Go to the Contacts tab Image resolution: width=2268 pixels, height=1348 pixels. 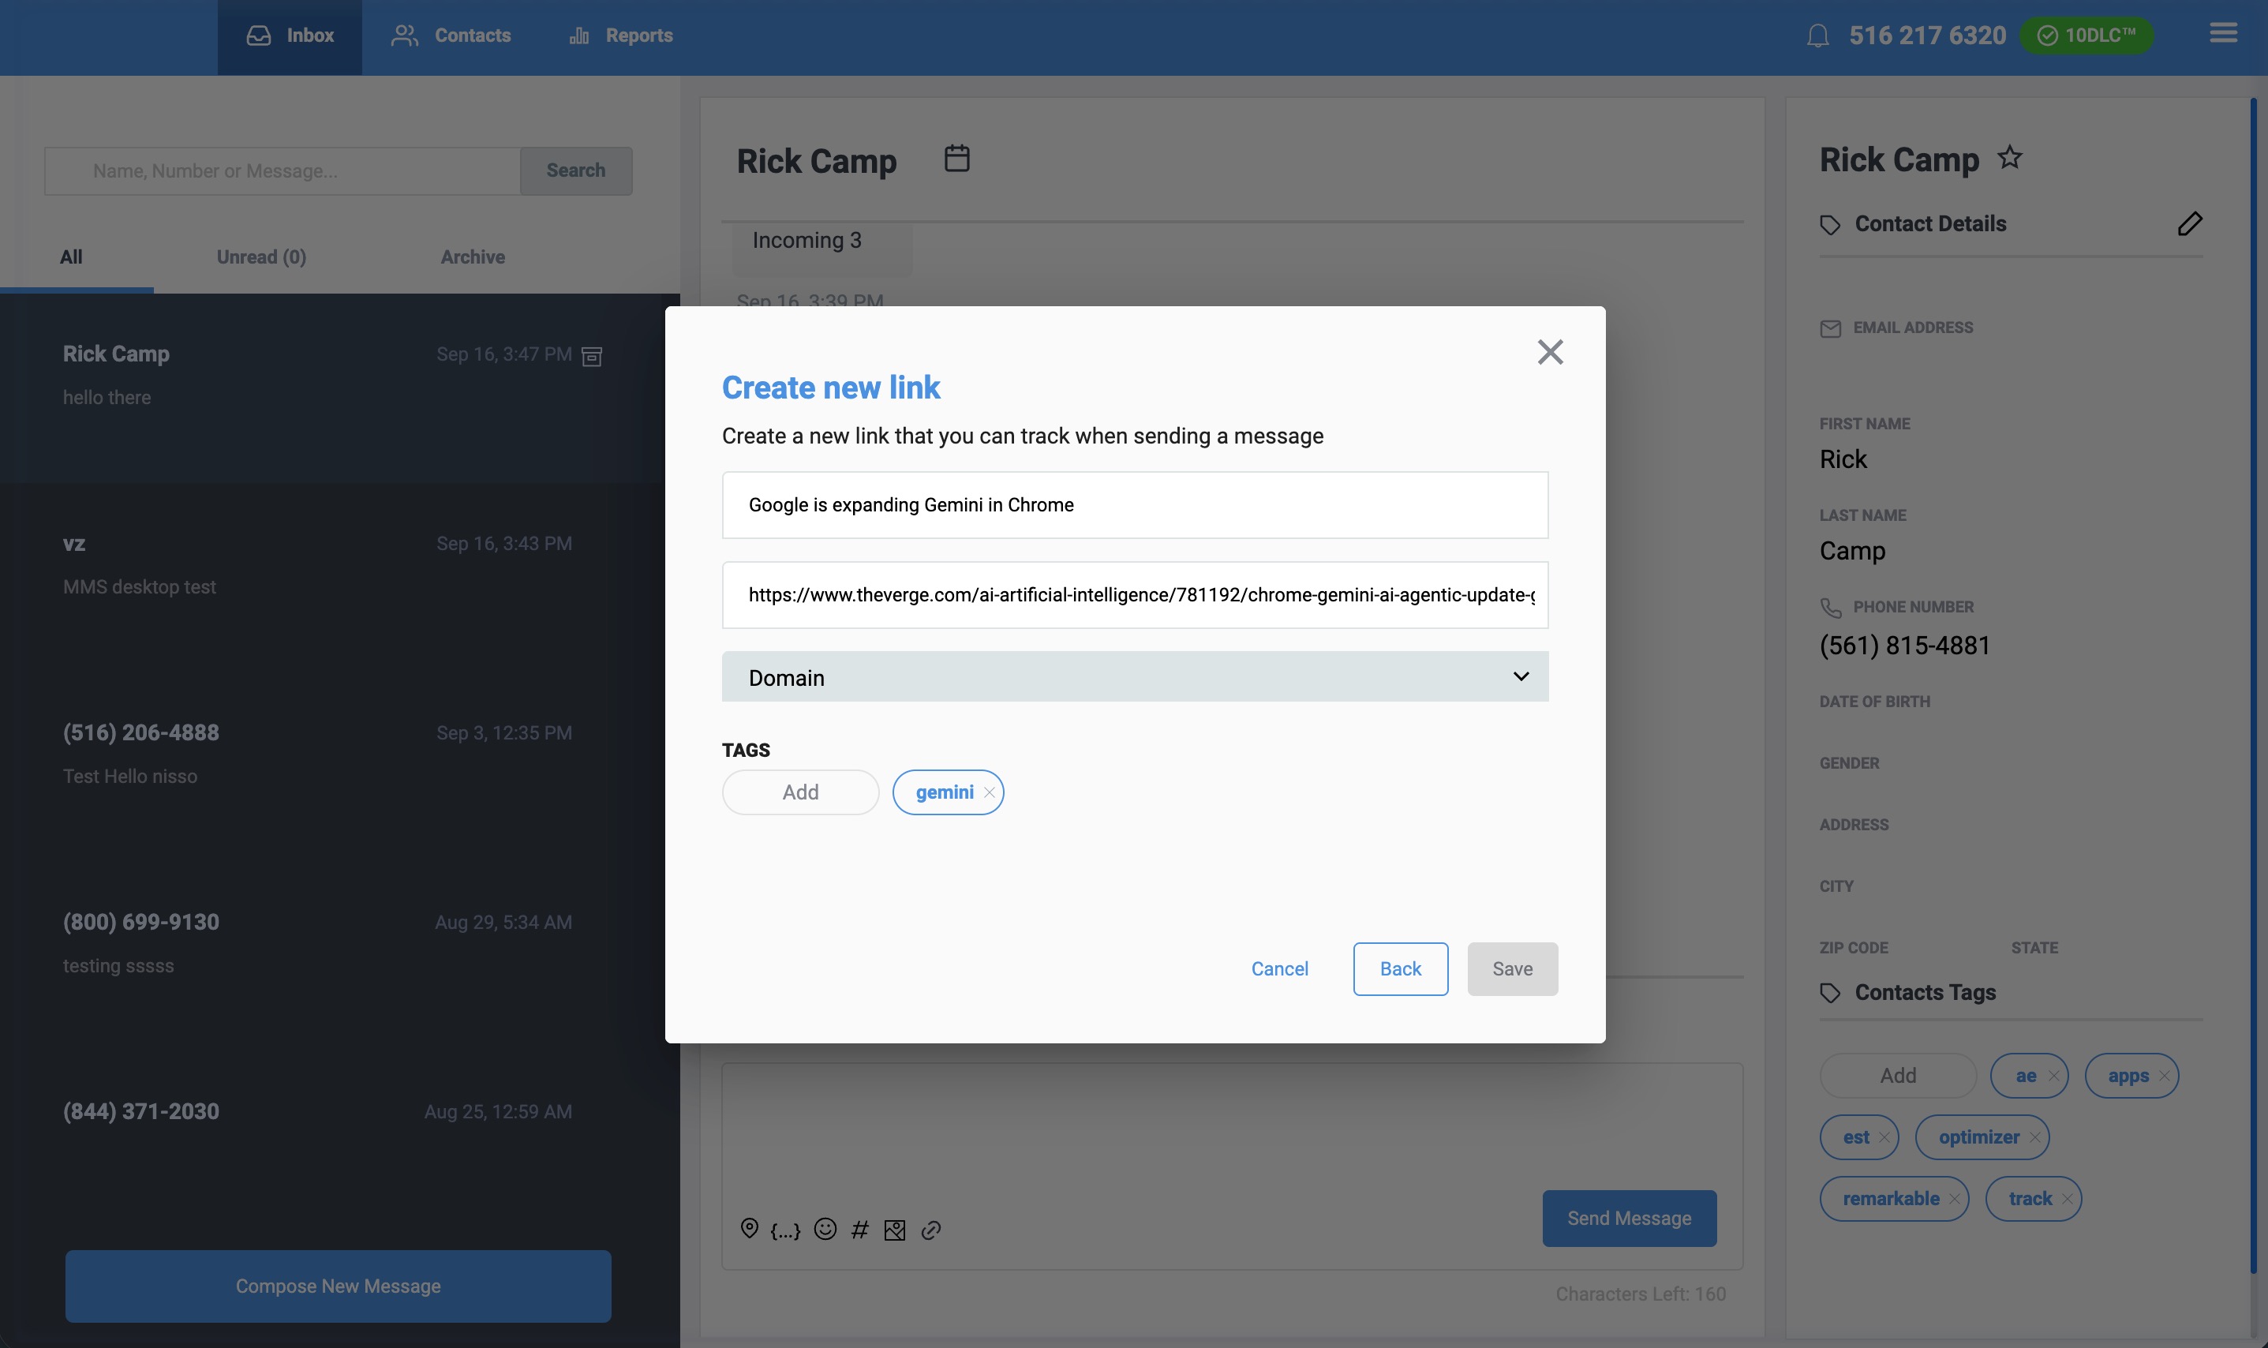(x=451, y=36)
